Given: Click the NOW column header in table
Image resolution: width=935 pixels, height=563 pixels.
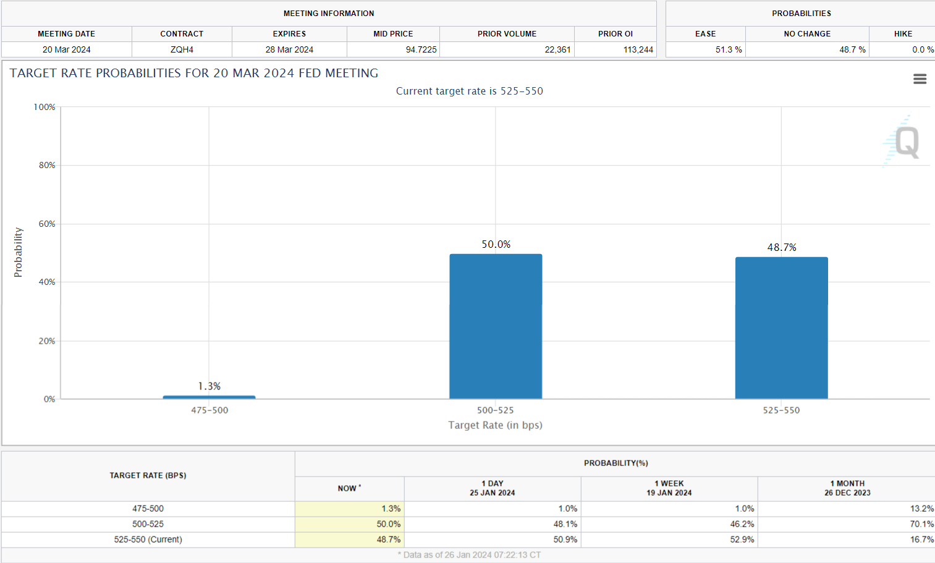Looking at the screenshot, I should click(x=349, y=488).
